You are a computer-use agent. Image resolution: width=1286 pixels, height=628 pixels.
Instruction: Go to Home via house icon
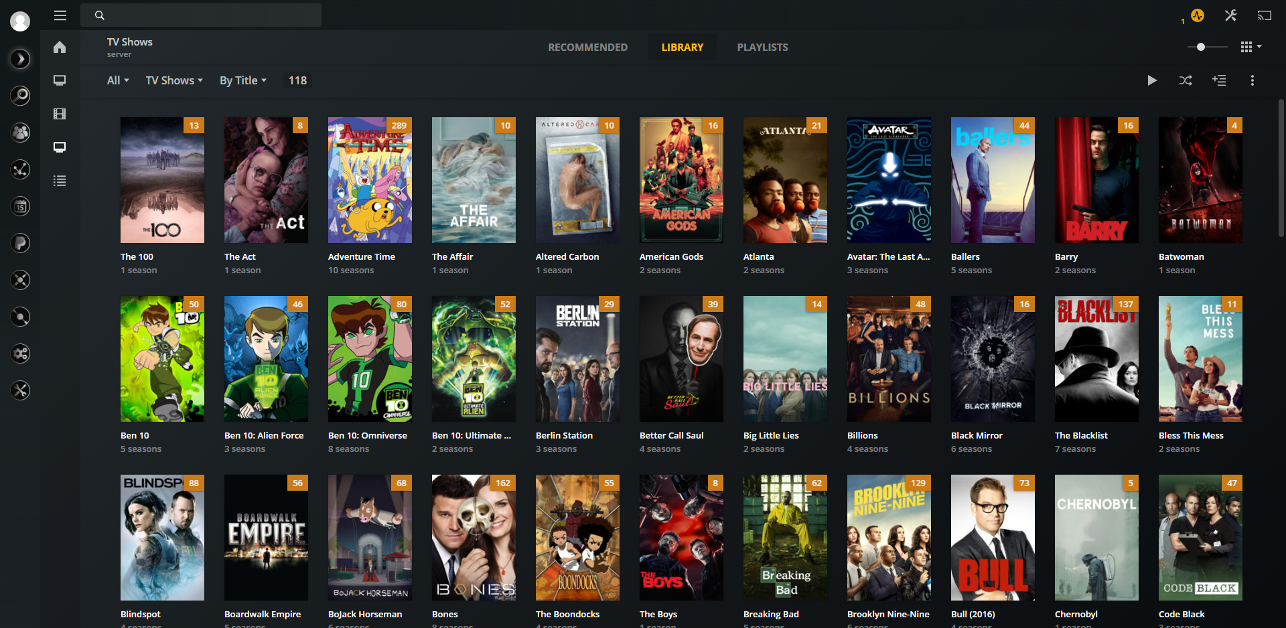click(60, 47)
